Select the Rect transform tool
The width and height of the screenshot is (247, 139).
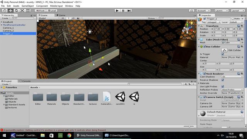pos(28,10)
